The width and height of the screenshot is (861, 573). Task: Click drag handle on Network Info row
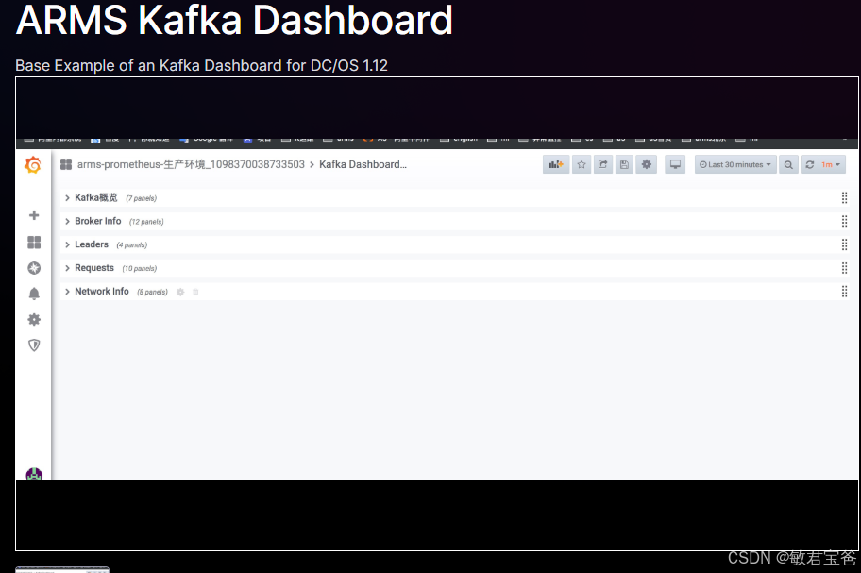pos(845,292)
